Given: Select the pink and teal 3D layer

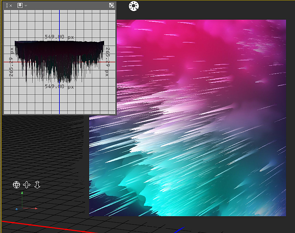Looking at the screenshot, I should [188, 118].
